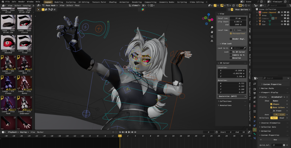291x148 pixels.
Task: Hide the Sun object in outliner
Action: (x=282, y=24)
